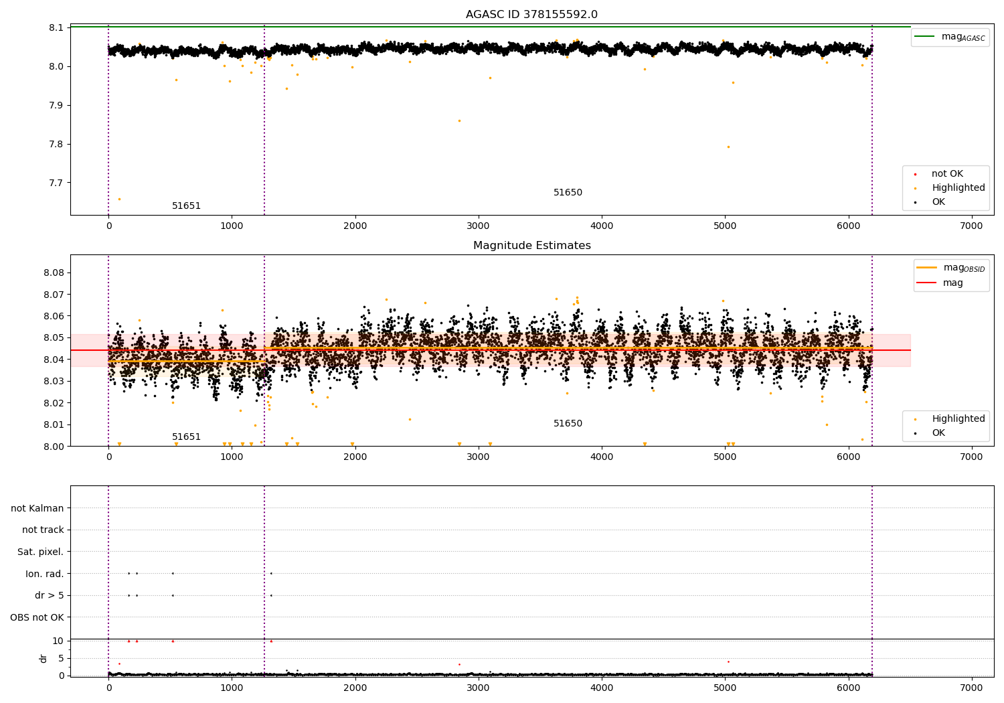Image resolution: width=1004 pixels, height=703 pixels.
Task: Click the '7000' x-axis tick under the top plot
Action: pos(972,226)
